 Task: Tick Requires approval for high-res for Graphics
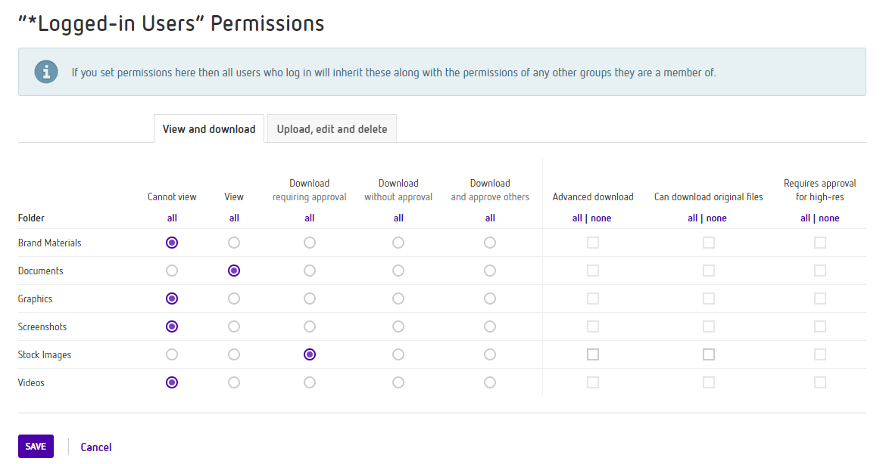(x=820, y=299)
